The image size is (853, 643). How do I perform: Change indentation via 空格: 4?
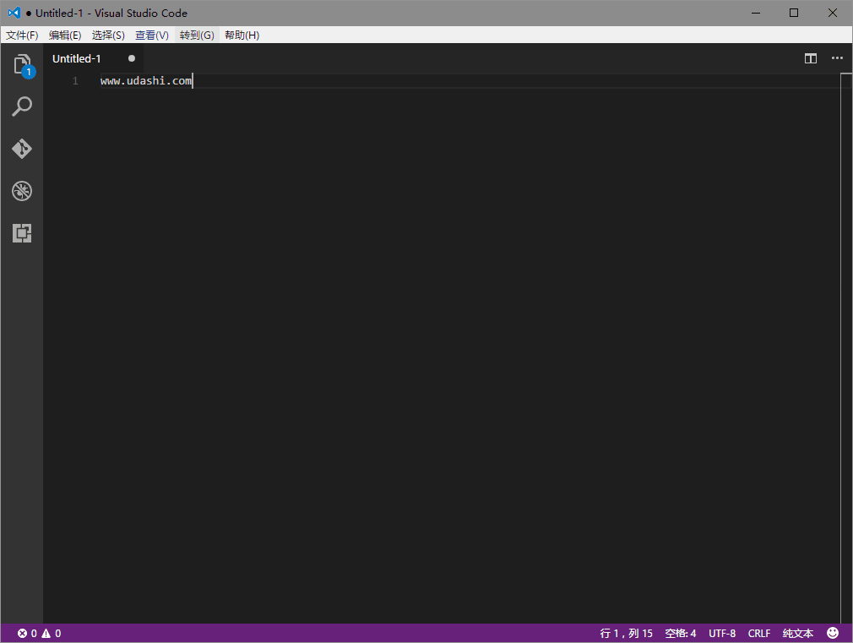click(x=681, y=633)
